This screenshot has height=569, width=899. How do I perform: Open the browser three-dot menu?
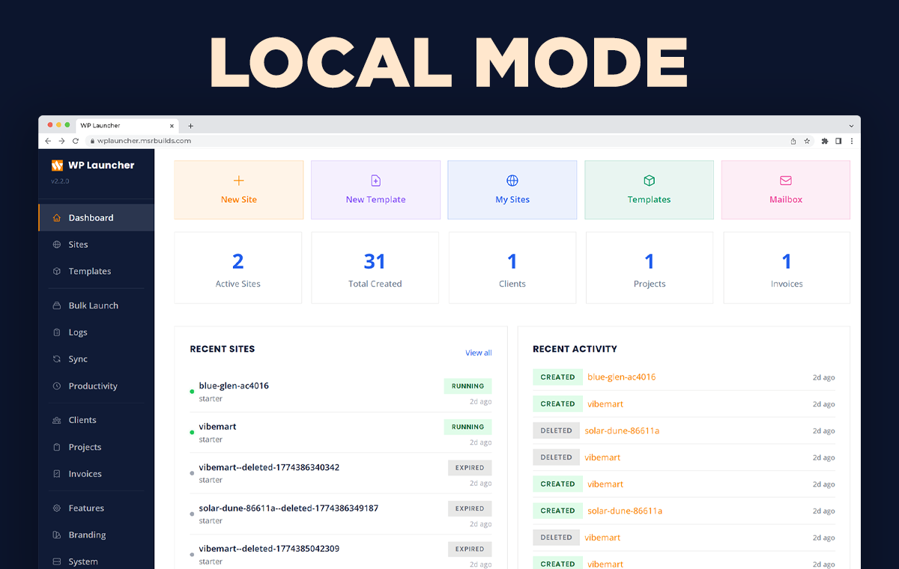coord(851,141)
